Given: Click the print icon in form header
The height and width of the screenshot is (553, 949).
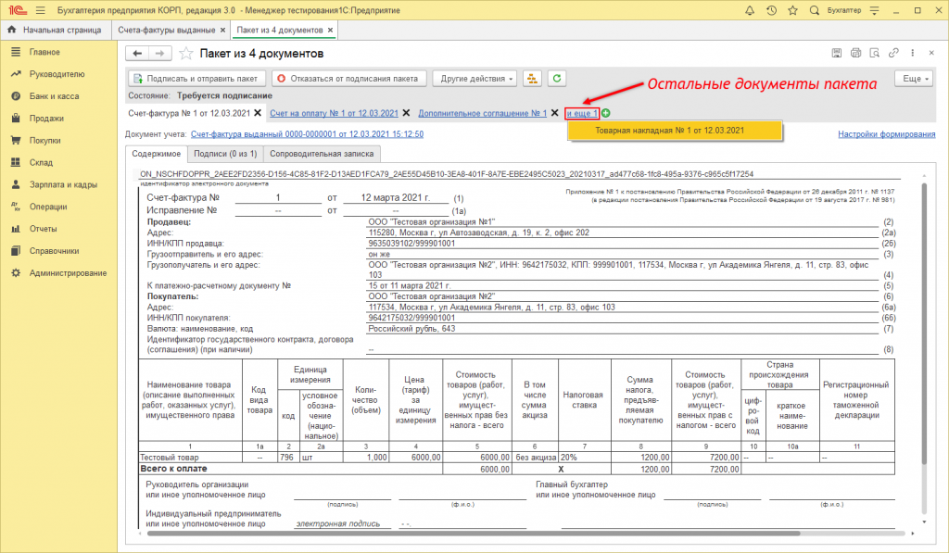Looking at the screenshot, I should click(856, 53).
